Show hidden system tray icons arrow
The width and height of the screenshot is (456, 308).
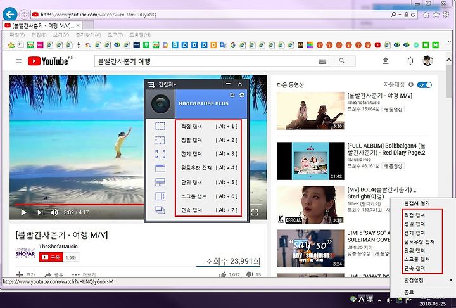379,300
